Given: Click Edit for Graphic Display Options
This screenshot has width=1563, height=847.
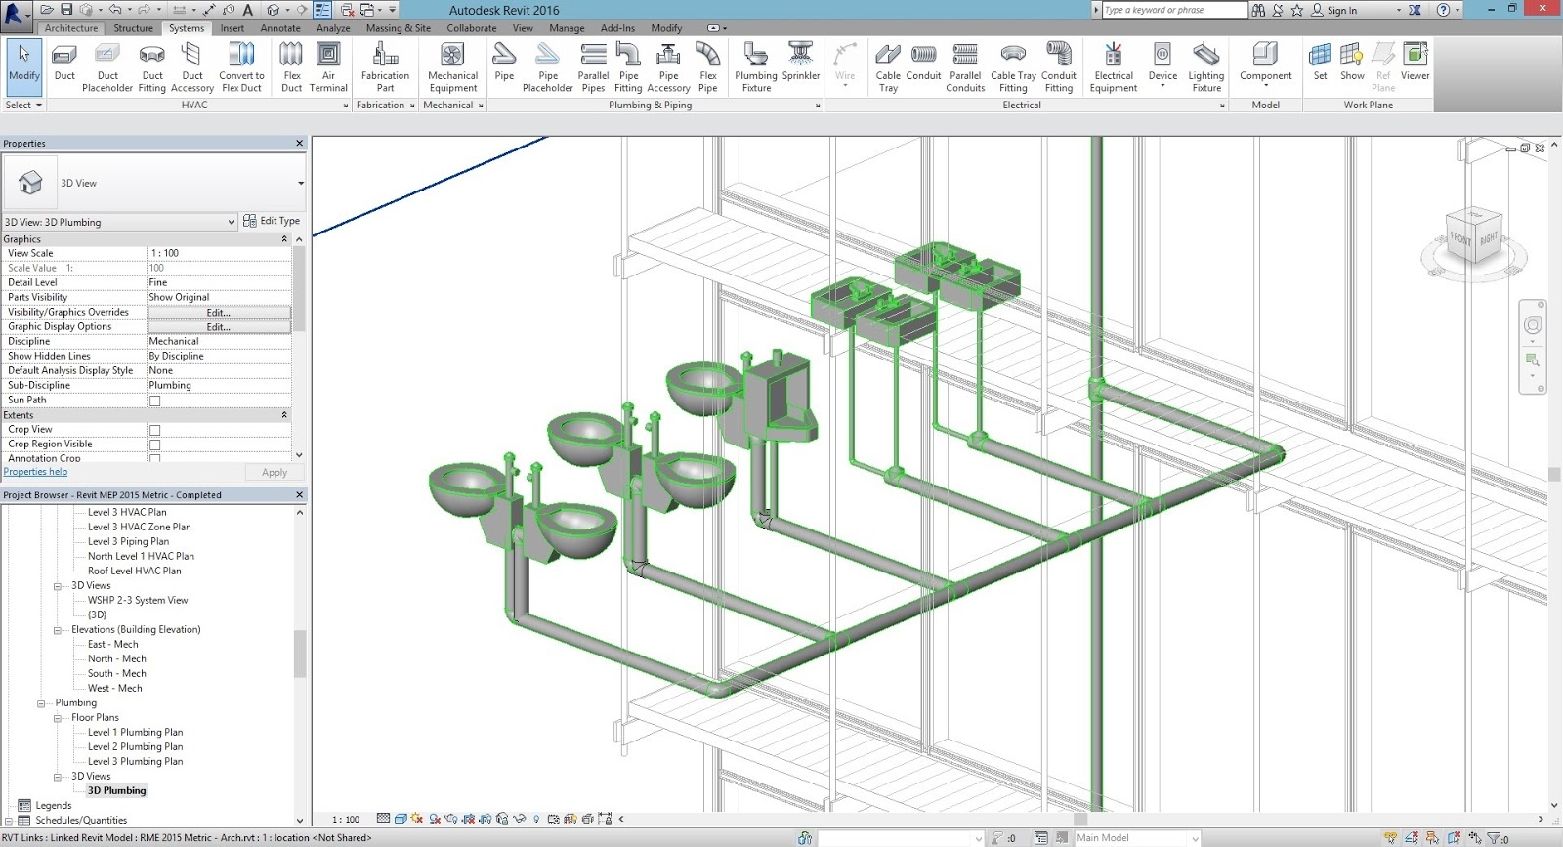Looking at the screenshot, I should point(219,327).
